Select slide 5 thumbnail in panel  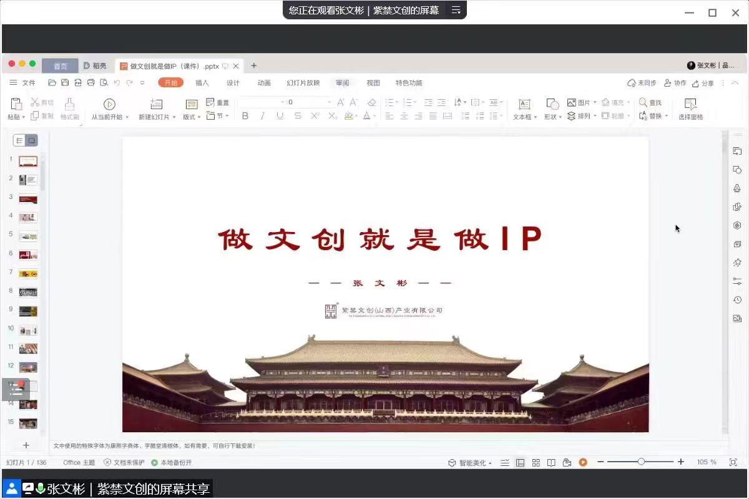point(28,236)
